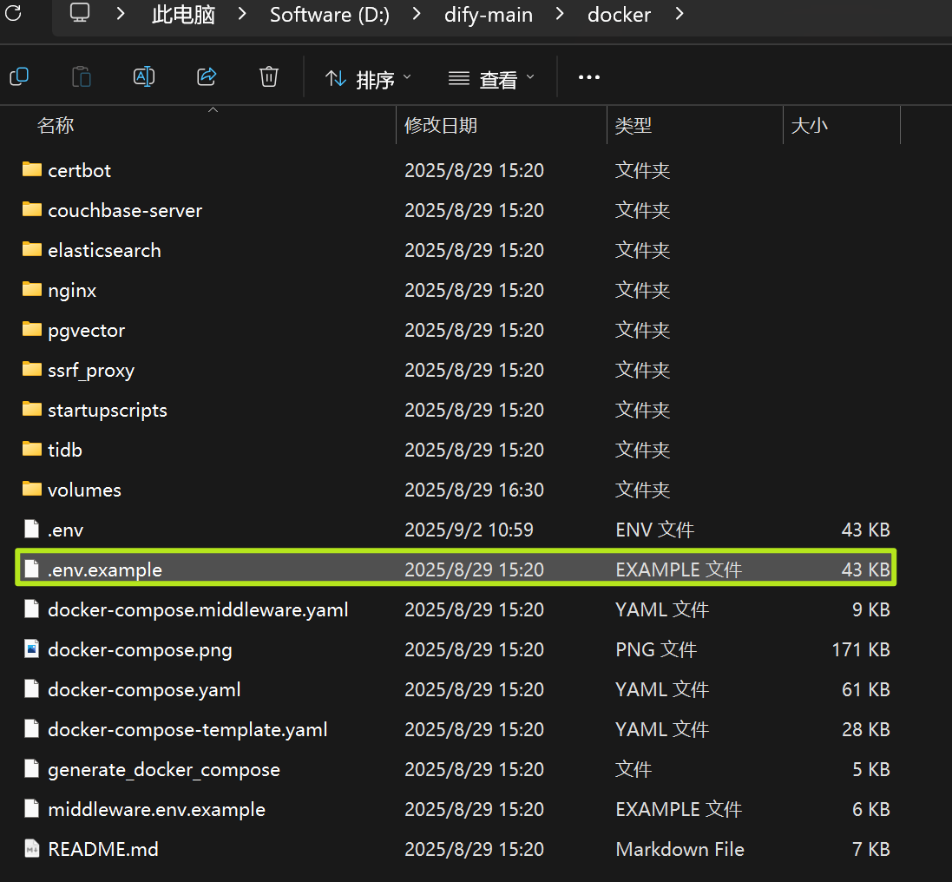
Task: Select the .env.example file name
Action: pyautogui.click(x=105, y=570)
